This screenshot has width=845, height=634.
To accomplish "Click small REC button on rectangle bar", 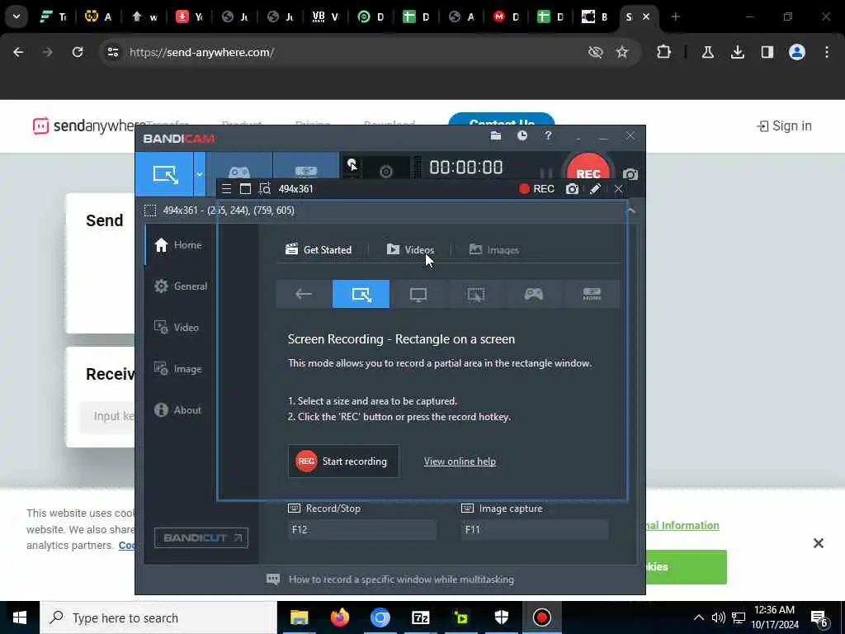I will click(x=536, y=189).
